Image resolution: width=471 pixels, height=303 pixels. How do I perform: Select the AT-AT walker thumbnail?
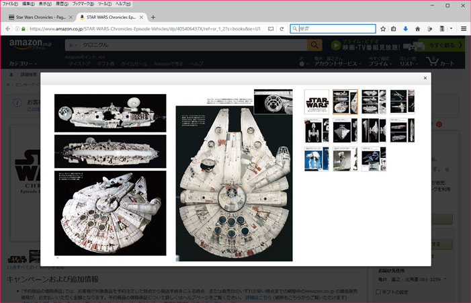(316, 159)
